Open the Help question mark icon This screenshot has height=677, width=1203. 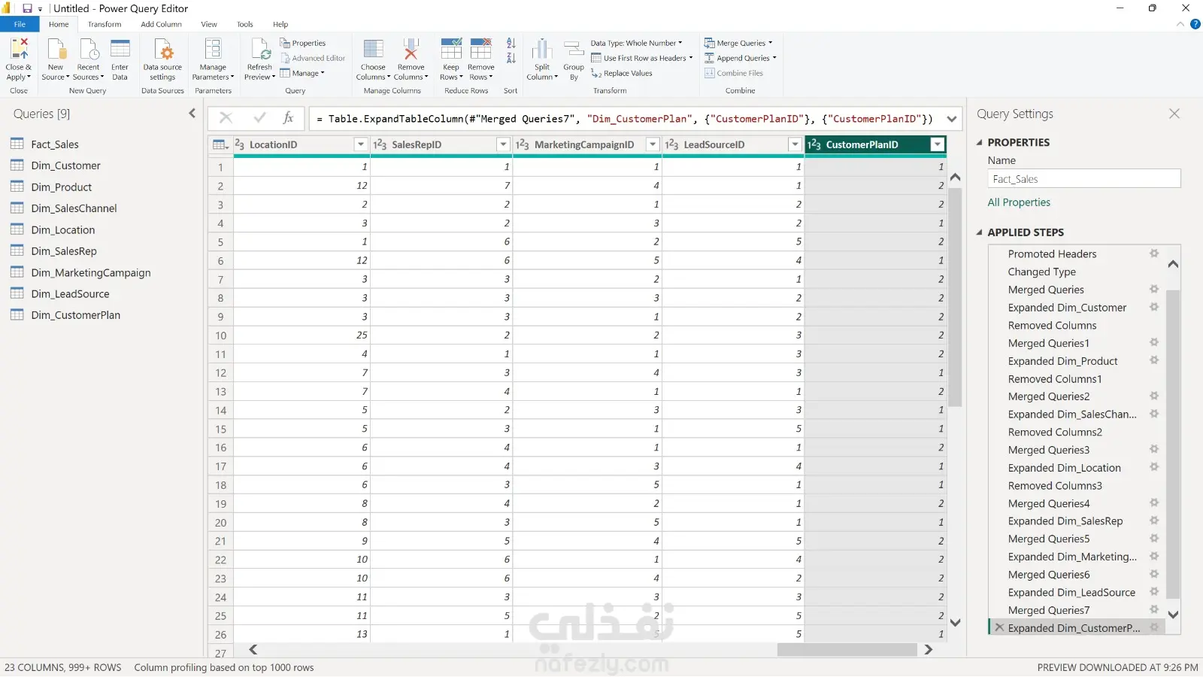(1195, 24)
